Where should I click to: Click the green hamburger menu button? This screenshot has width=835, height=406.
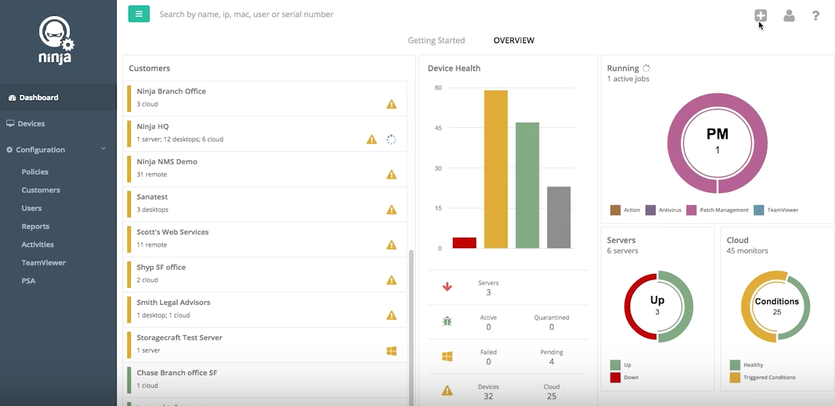coord(139,14)
